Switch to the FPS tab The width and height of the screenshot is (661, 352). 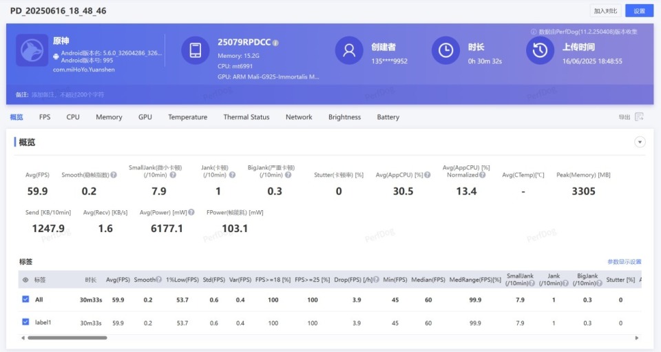point(45,117)
